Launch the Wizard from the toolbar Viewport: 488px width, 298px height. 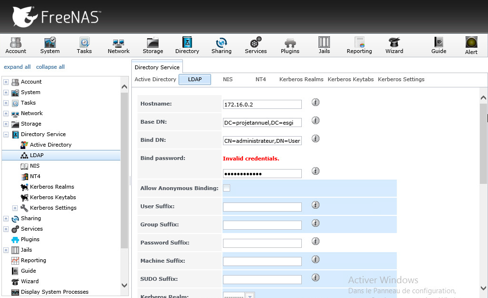[394, 45]
